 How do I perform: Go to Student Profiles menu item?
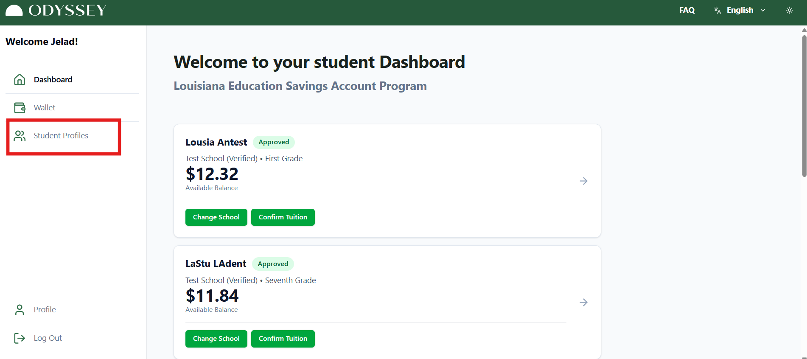[x=61, y=136]
